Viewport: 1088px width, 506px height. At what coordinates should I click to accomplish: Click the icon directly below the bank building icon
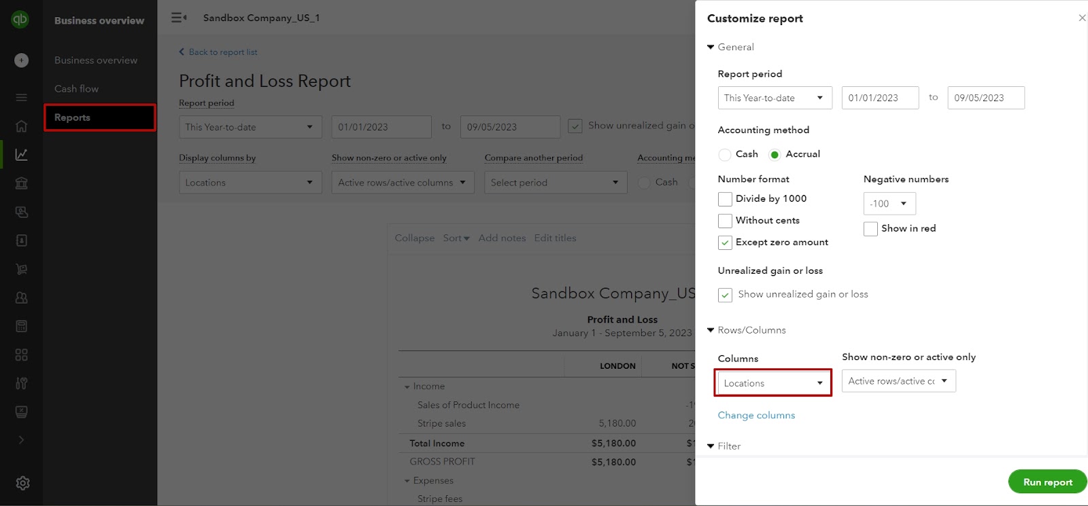[x=22, y=212]
